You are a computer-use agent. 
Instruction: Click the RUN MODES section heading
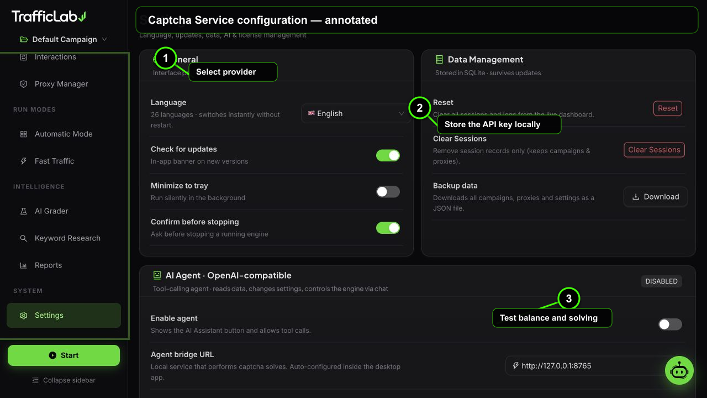[34, 109]
